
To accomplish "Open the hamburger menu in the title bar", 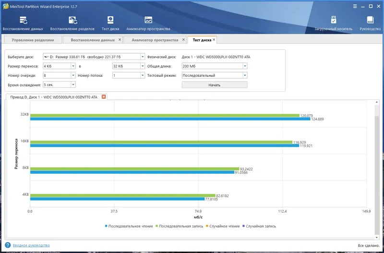I will pyautogui.click(x=355, y=6).
